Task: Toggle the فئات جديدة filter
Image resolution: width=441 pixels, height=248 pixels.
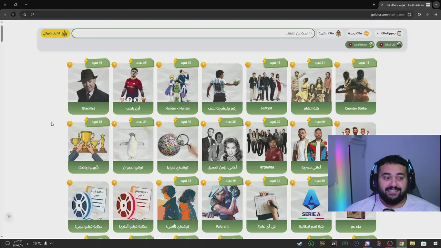Action: click(x=358, y=33)
